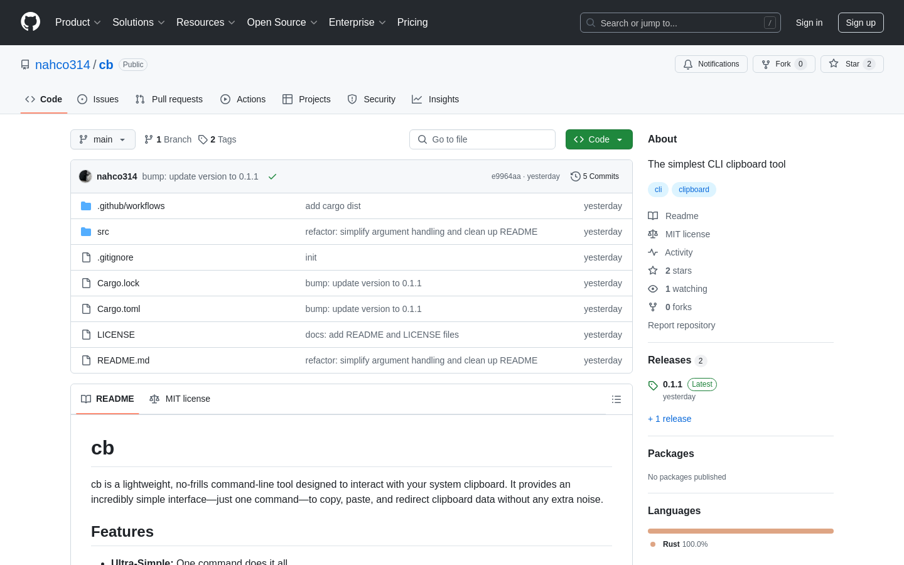Image resolution: width=904 pixels, height=565 pixels.
Task: Switch to the Security tab
Action: coord(372,99)
